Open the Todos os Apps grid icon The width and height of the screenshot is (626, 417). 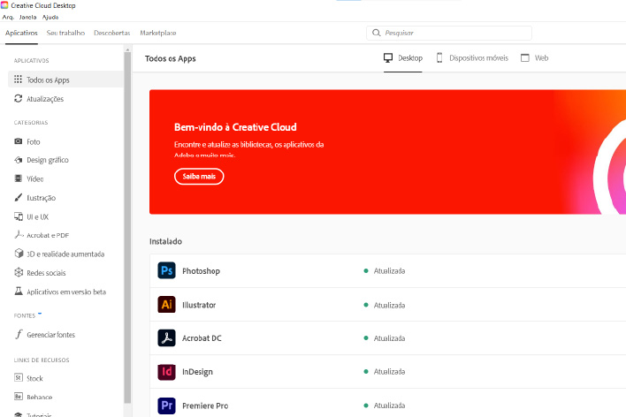tap(18, 79)
